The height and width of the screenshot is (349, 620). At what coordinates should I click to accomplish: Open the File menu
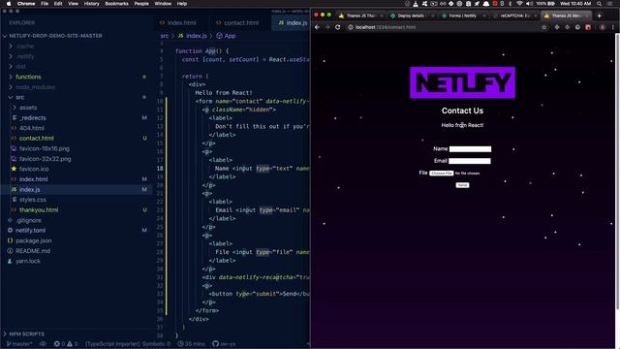point(45,4)
